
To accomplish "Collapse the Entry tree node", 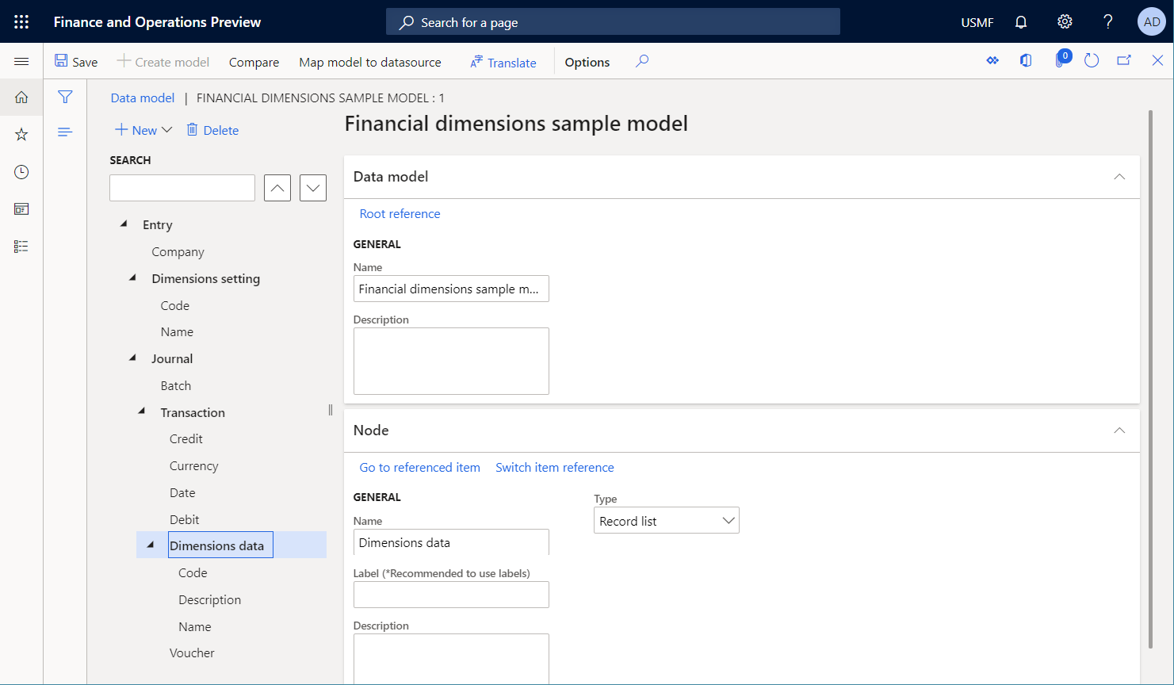I will coord(124,224).
